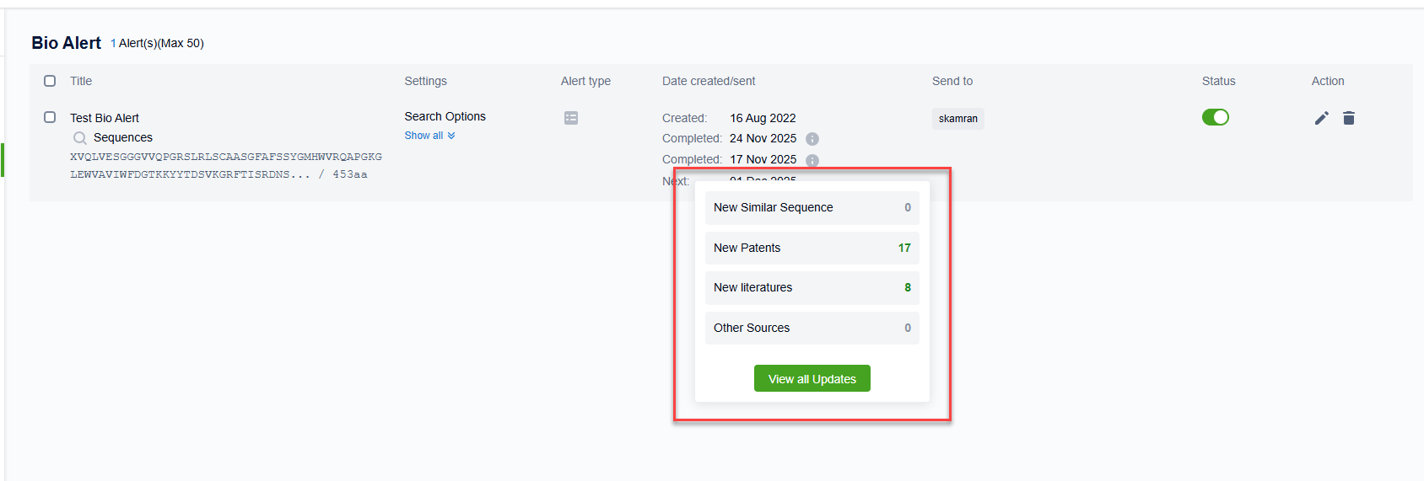Image resolution: width=1424 pixels, height=481 pixels.
Task: Click info icon next to 17 Nov 2025
Action: [812, 160]
